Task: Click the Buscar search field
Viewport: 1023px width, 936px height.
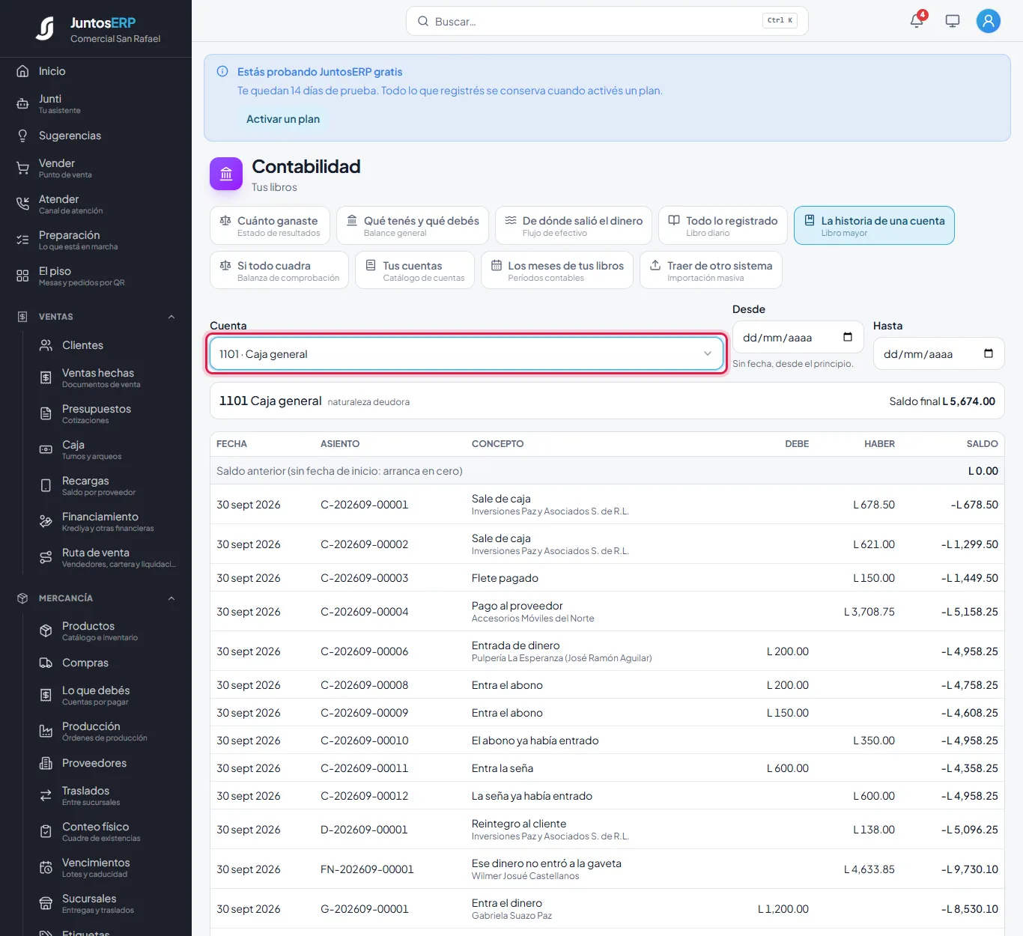Action: [607, 21]
